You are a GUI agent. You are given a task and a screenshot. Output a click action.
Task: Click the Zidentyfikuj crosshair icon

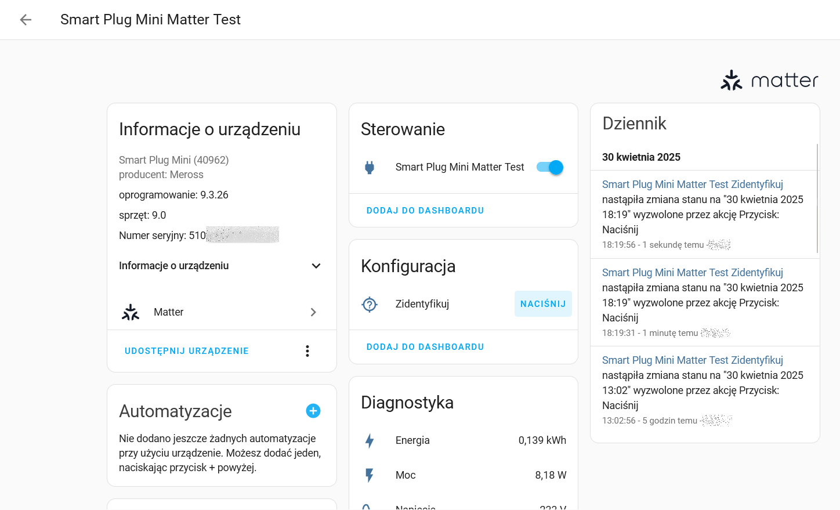coord(370,304)
